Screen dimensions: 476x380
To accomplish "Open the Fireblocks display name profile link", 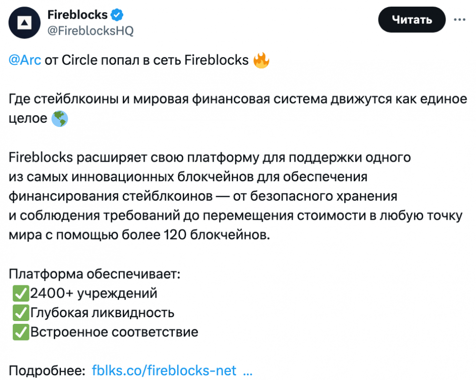I will (x=78, y=15).
